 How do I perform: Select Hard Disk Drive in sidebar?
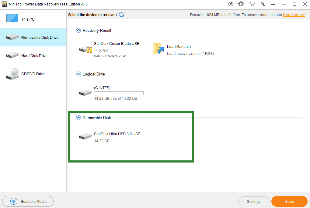(x=34, y=55)
